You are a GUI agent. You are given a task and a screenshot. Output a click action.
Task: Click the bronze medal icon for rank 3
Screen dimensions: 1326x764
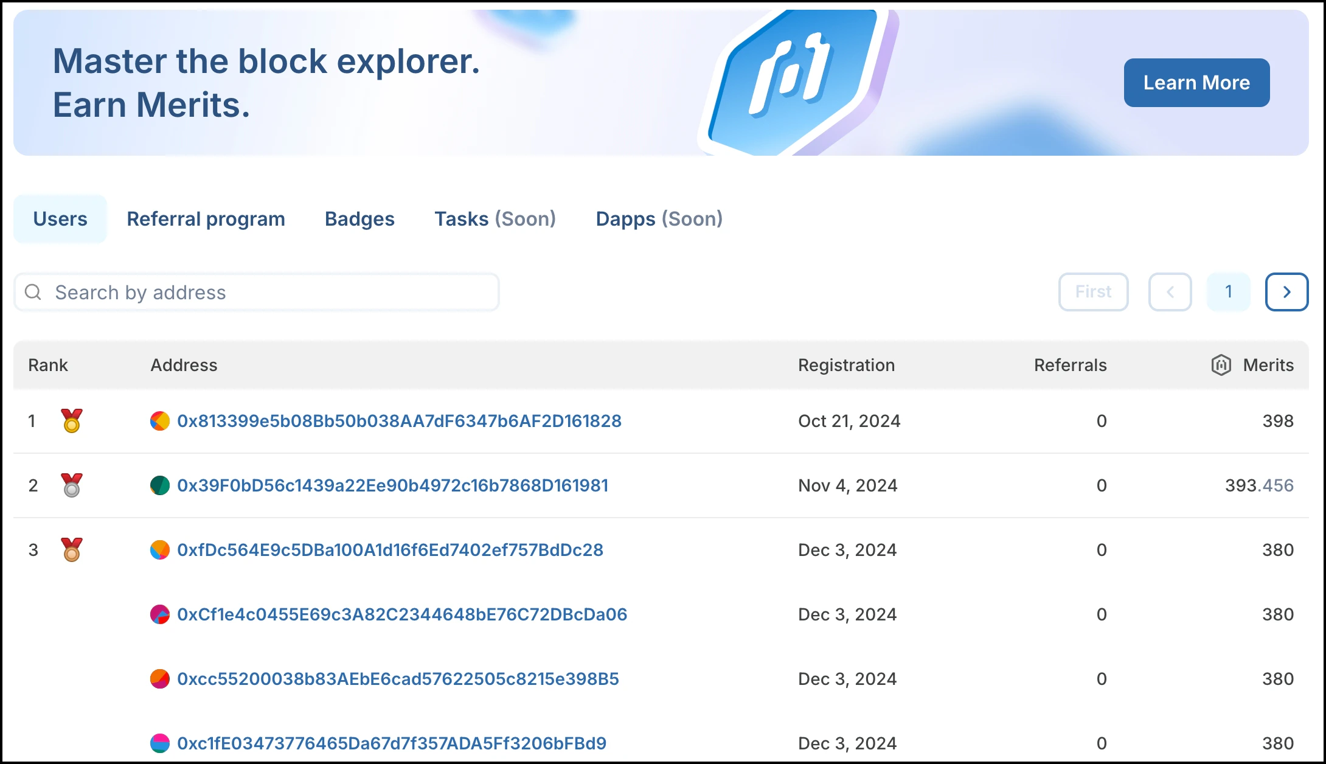click(x=72, y=550)
